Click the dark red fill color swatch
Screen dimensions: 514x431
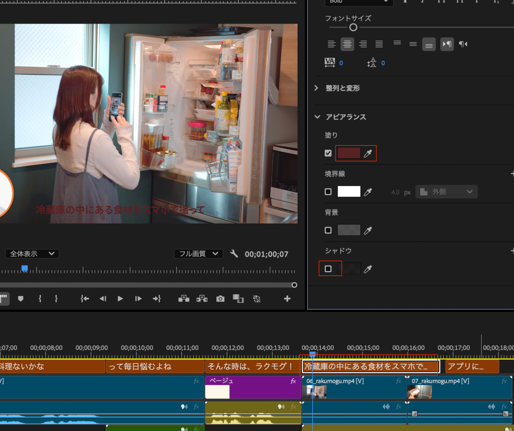[x=349, y=153]
